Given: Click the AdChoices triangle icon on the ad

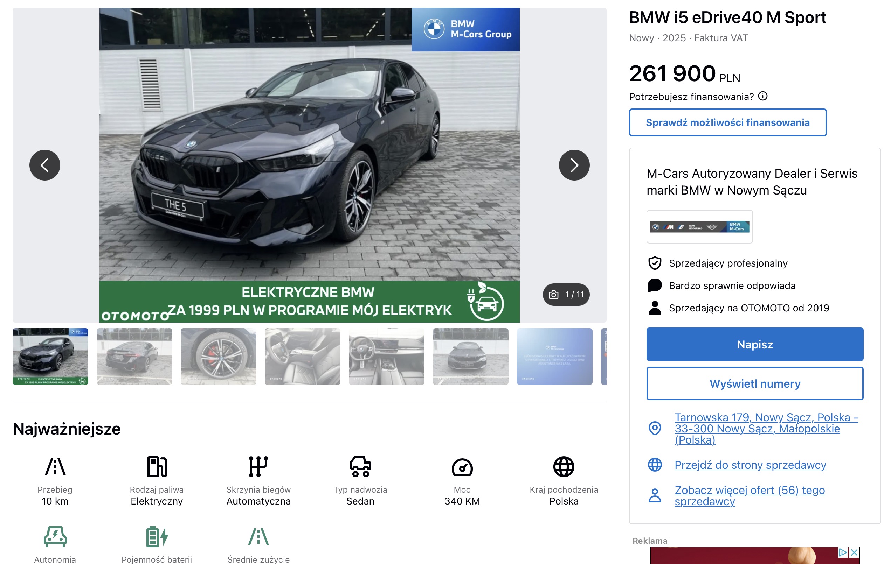Looking at the screenshot, I should pos(843,552).
